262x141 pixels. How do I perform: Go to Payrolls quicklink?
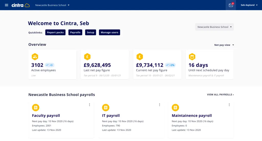[75, 32]
